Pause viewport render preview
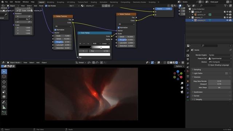The height and width of the screenshot is (131, 233). [x=183, y=63]
